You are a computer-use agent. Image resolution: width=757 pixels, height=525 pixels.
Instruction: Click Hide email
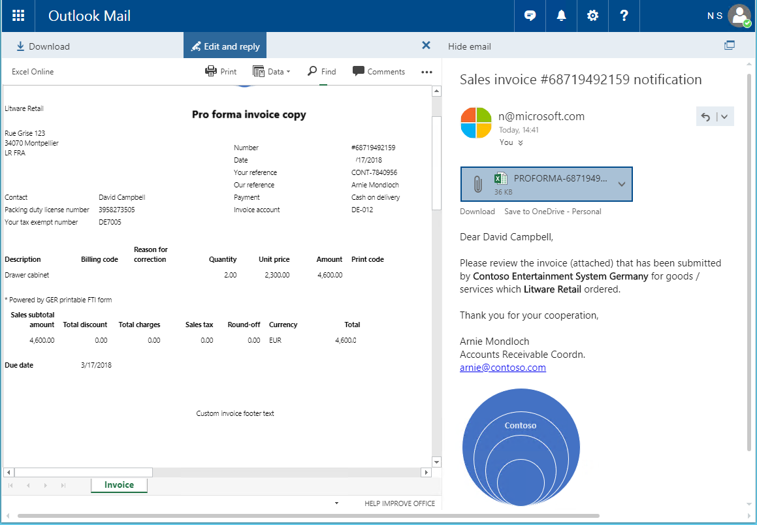(469, 46)
